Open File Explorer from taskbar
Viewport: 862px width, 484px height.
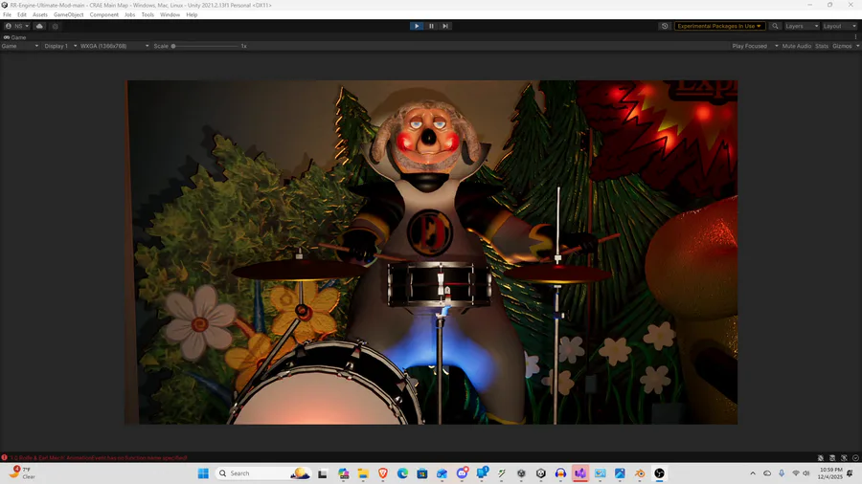[363, 473]
